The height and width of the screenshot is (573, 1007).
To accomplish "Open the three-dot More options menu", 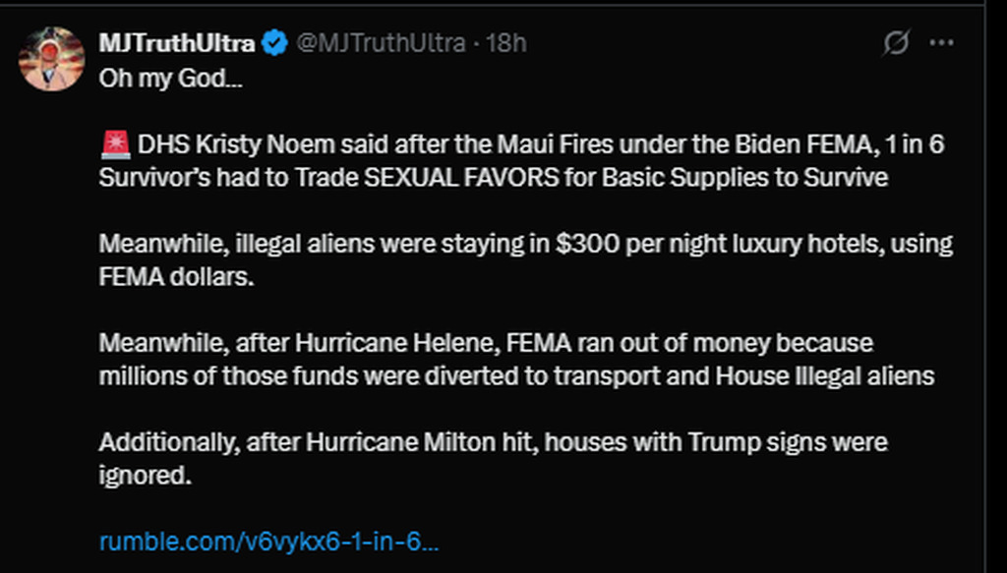I will (x=941, y=43).
